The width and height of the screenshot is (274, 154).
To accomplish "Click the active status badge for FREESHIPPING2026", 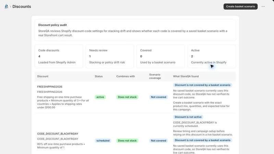I will 100,97.
